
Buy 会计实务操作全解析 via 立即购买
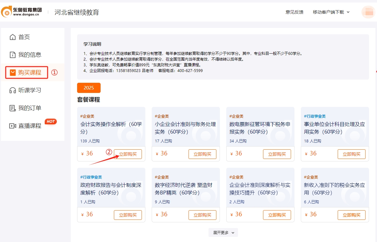click(x=128, y=154)
